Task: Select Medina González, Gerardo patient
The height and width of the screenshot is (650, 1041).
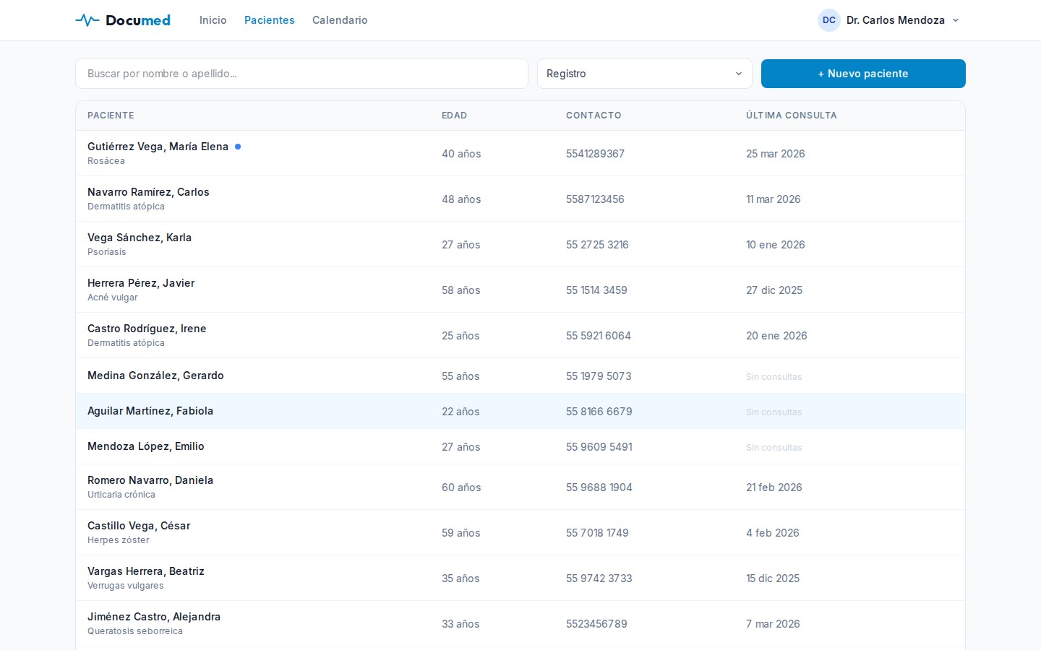Action: pyautogui.click(x=155, y=376)
